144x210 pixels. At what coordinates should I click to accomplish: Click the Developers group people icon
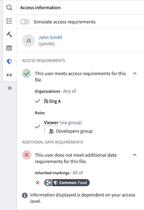click(x=51, y=131)
